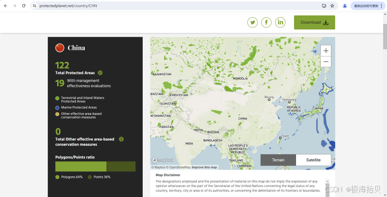Click the green Download button
The width and height of the screenshot is (387, 197).
tap(314, 22)
